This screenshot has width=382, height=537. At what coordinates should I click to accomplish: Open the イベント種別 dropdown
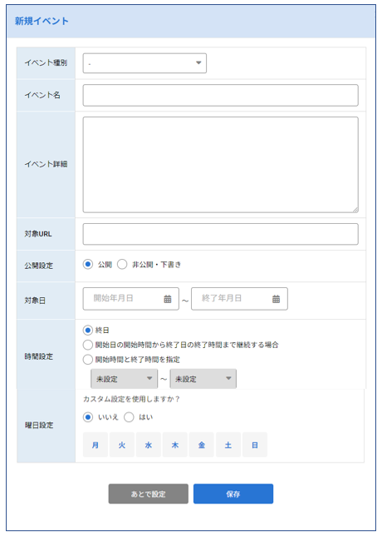click(144, 63)
